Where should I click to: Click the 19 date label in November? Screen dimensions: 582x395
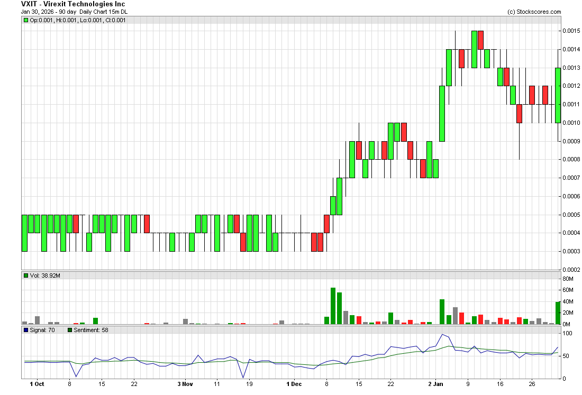tap(249, 384)
